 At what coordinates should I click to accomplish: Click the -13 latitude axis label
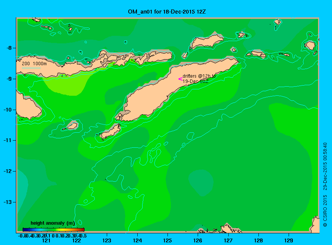[8, 202]
